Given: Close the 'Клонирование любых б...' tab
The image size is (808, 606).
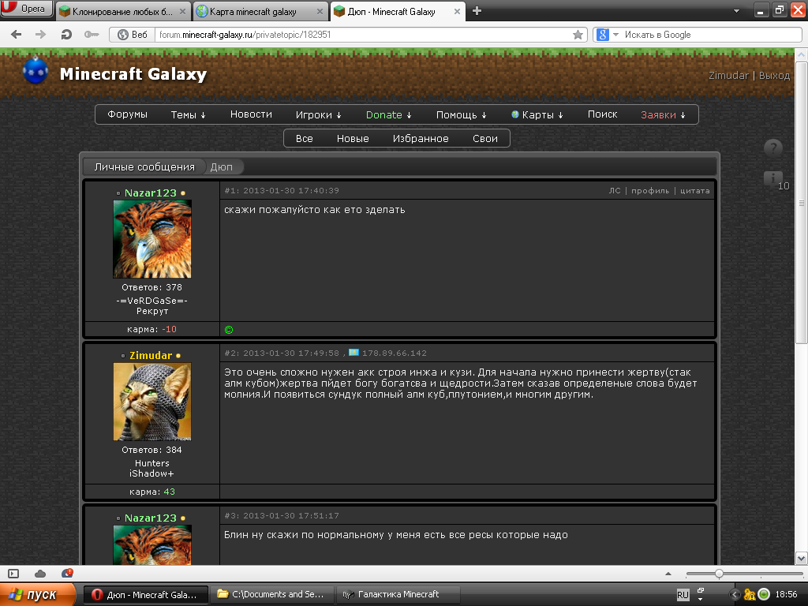Looking at the screenshot, I should tap(182, 11).
